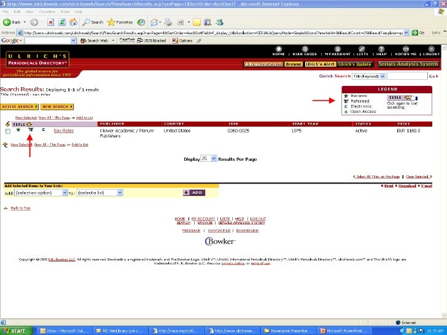Click in the Quick Search text field
This screenshot has height=335, width=447.
[x=407, y=76]
